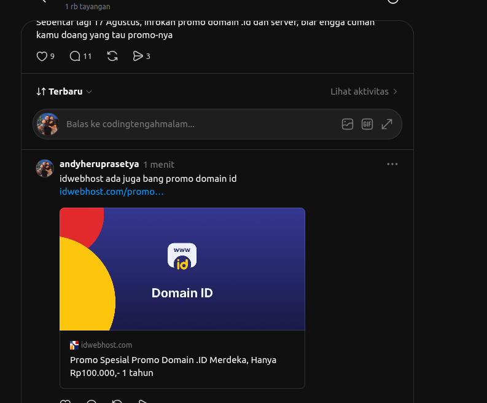Like the main post with heart icon
Viewport: 487px width, 403px height.
tap(42, 57)
